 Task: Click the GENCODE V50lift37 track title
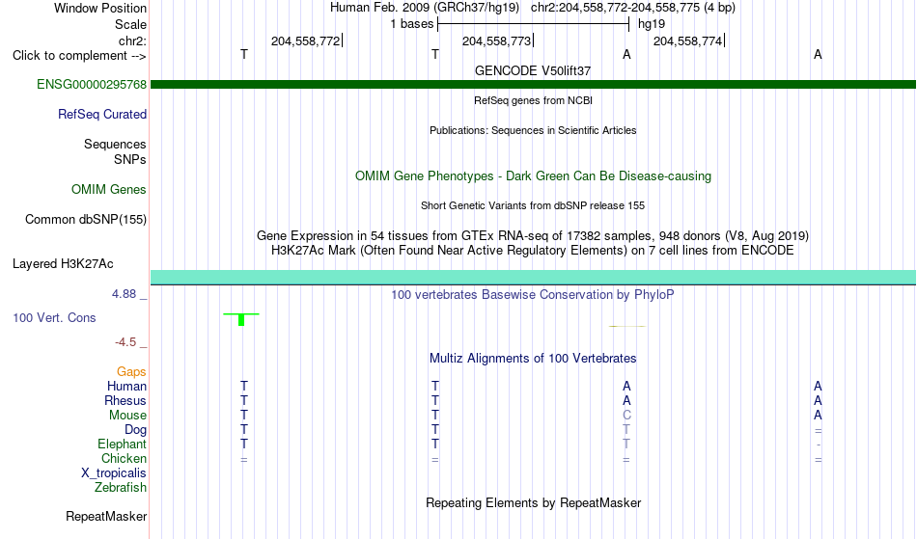click(x=533, y=70)
